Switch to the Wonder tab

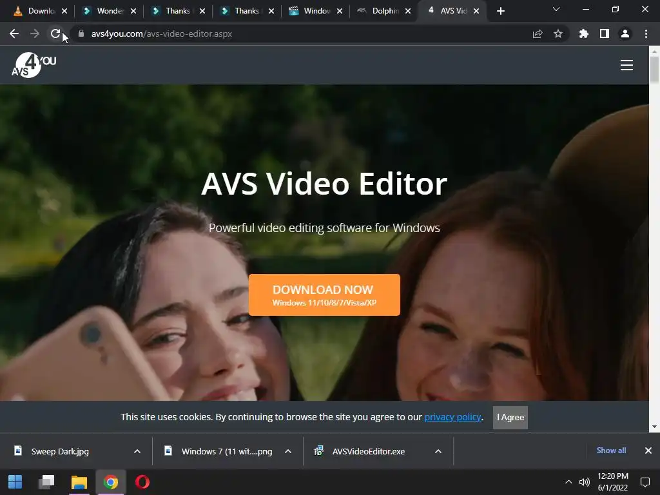coord(105,11)
